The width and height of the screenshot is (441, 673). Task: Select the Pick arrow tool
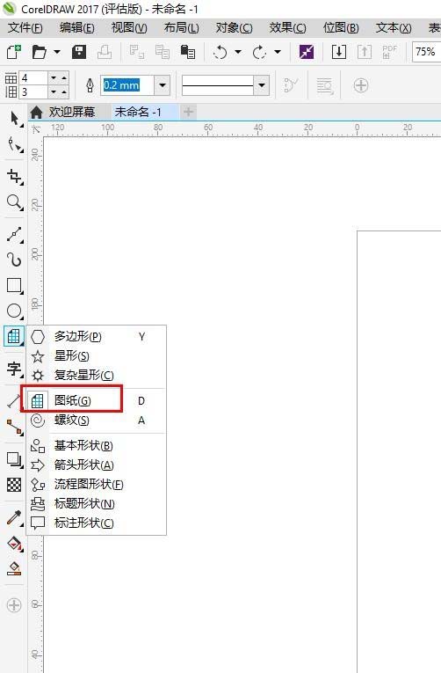click(15, 119)
